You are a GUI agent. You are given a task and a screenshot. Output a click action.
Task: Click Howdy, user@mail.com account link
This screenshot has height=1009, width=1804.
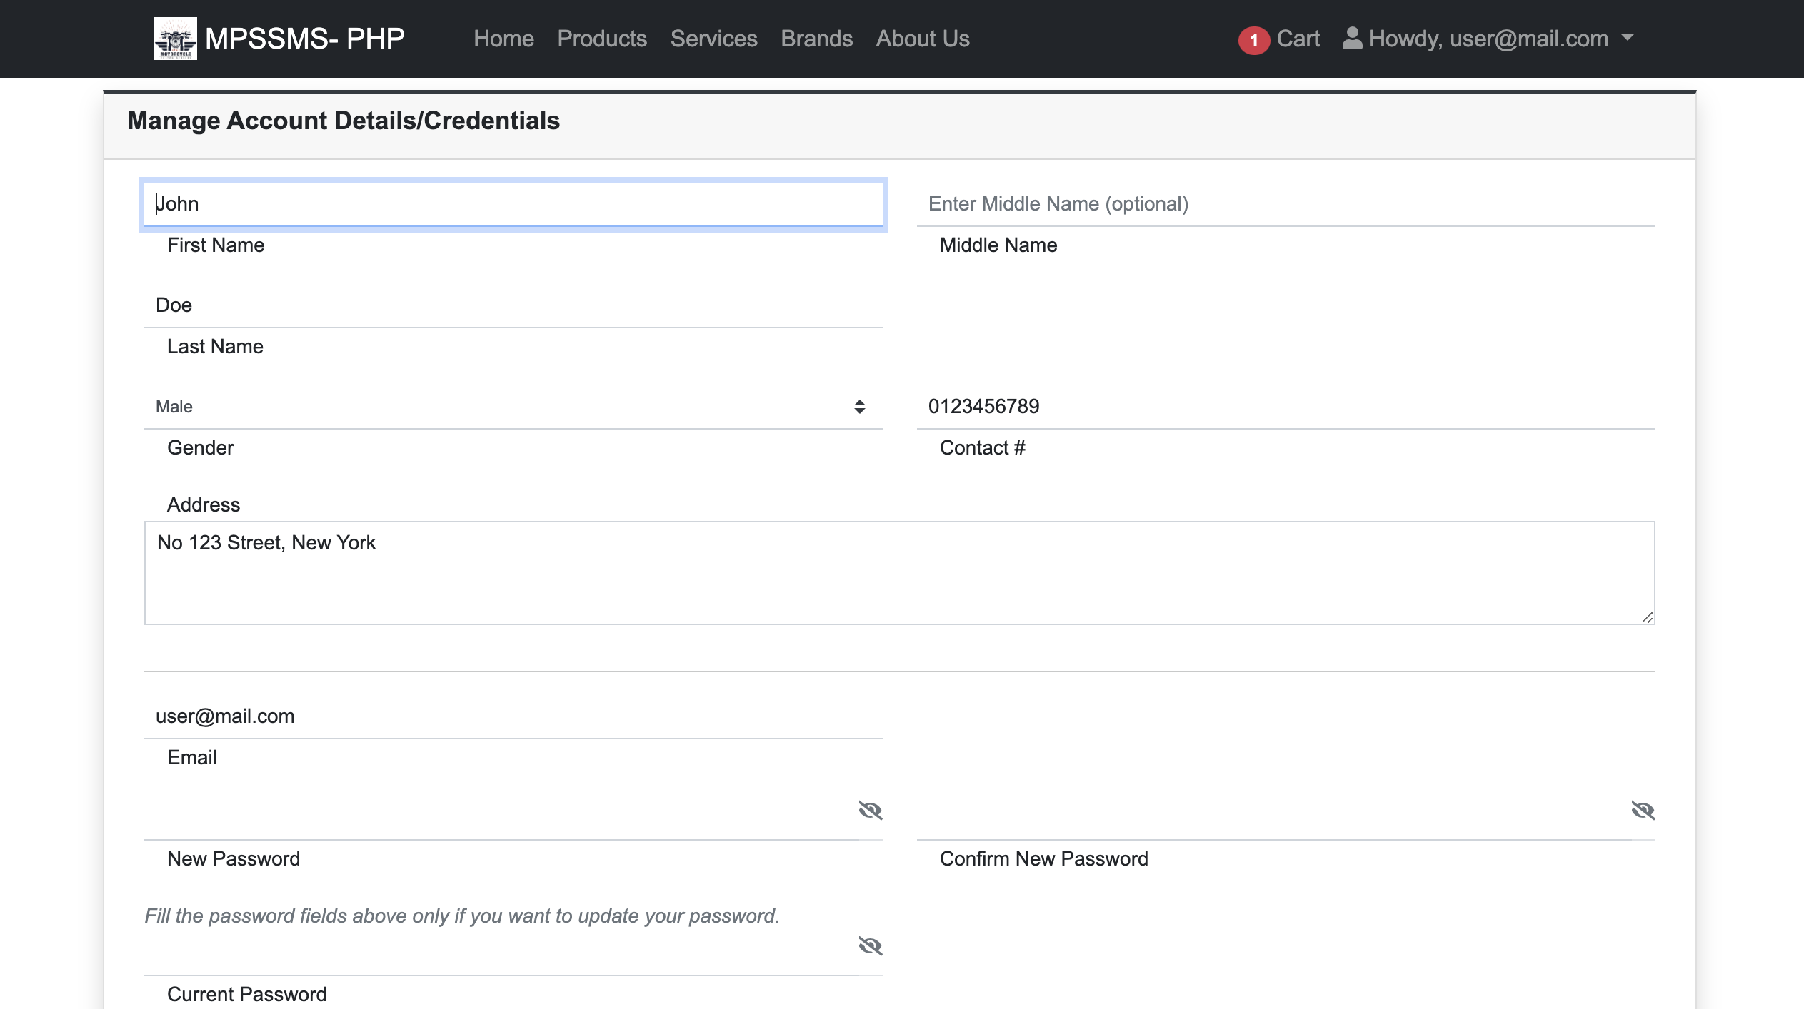[x=1488, y=39]
